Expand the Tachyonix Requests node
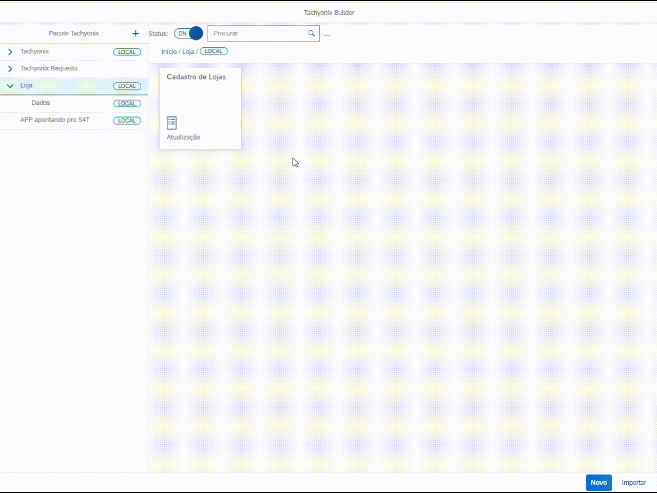The height and width of the screenshot is (493, 657). pyautogui.click(x=10, y=68)
